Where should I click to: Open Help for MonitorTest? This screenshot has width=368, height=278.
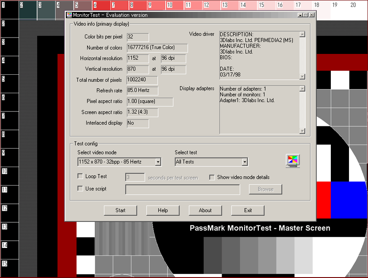[163, 210]
